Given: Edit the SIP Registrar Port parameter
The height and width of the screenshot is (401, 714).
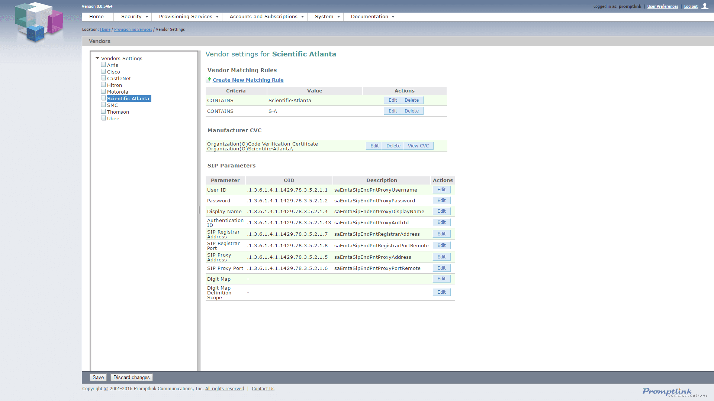Looking at the screenshot, I should tap(441, 245).
